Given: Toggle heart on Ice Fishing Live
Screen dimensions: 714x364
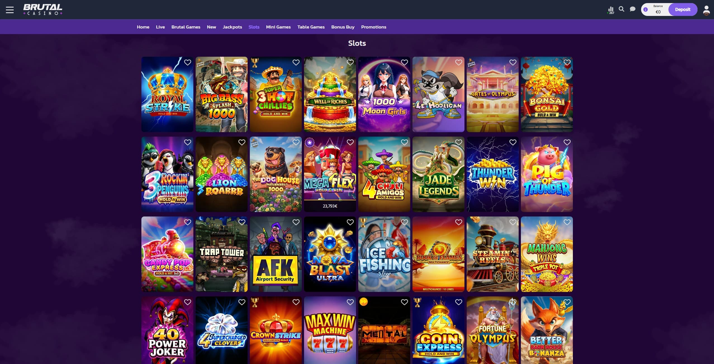Looking at the screenshot, I should point(404,222).
